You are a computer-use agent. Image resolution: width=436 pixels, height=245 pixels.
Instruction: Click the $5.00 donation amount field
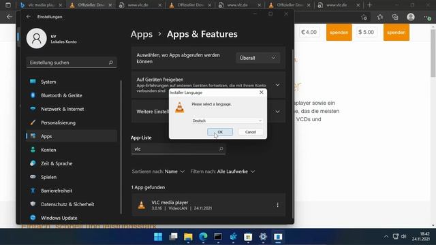(x=367, y=32)
